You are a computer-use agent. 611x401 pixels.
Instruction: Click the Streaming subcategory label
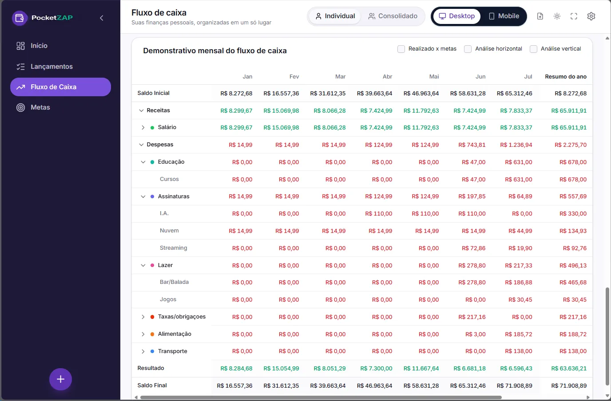pyautogui.click(x=173, y=248)
